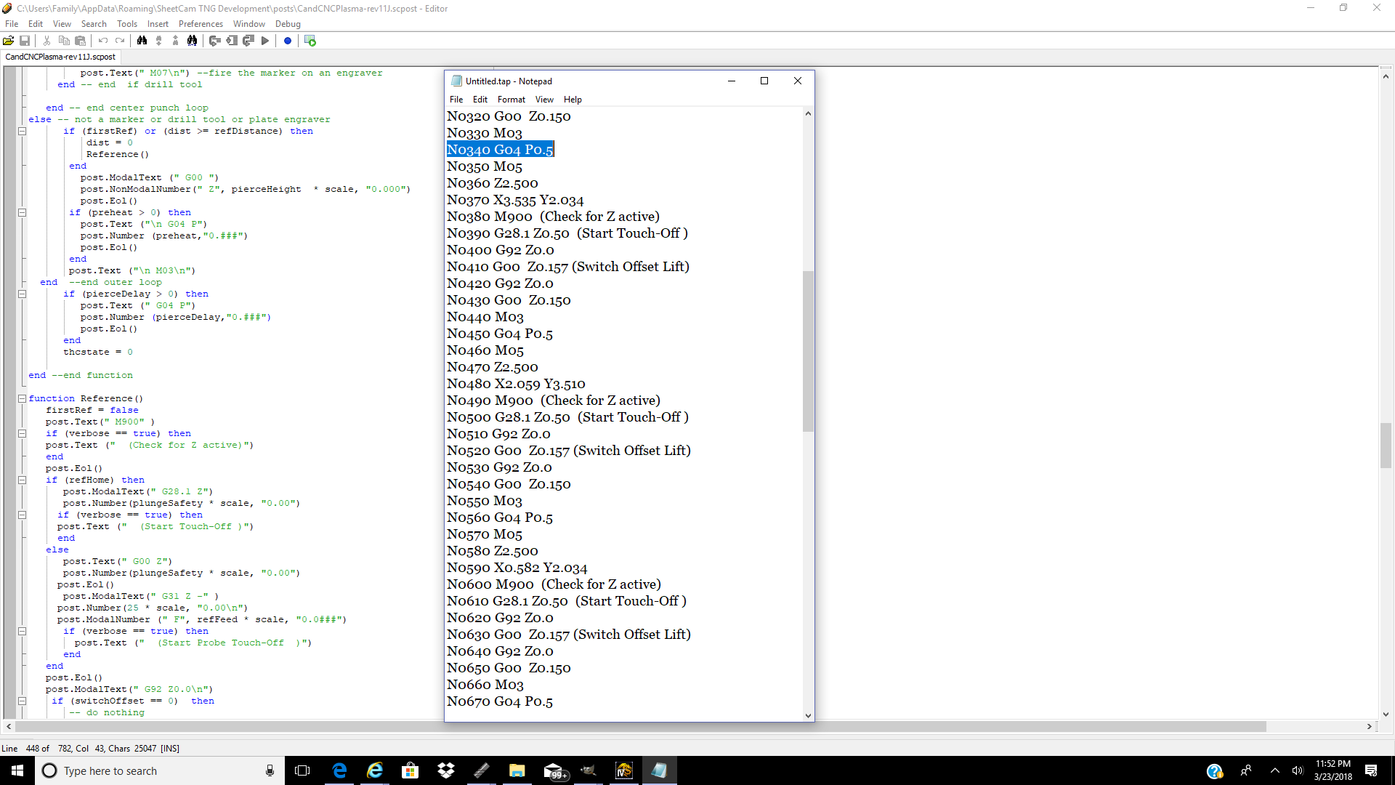1395x785 pixels.
Task: Click Editor horizontal scrollbar thumb
Action: 641,726
